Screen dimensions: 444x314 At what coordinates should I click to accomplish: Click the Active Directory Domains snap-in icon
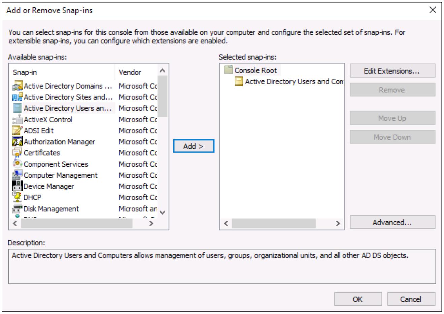[x=17, y=86]
